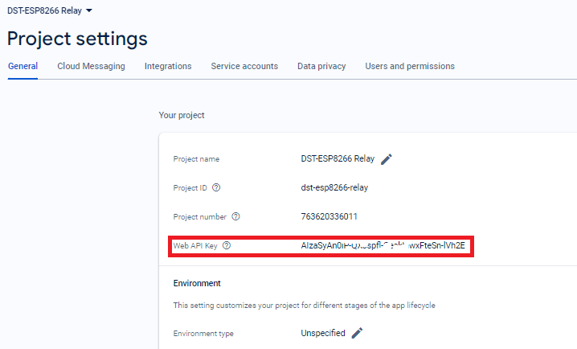
Task: Select the Service accounts tab
Action: coord(244,66)
